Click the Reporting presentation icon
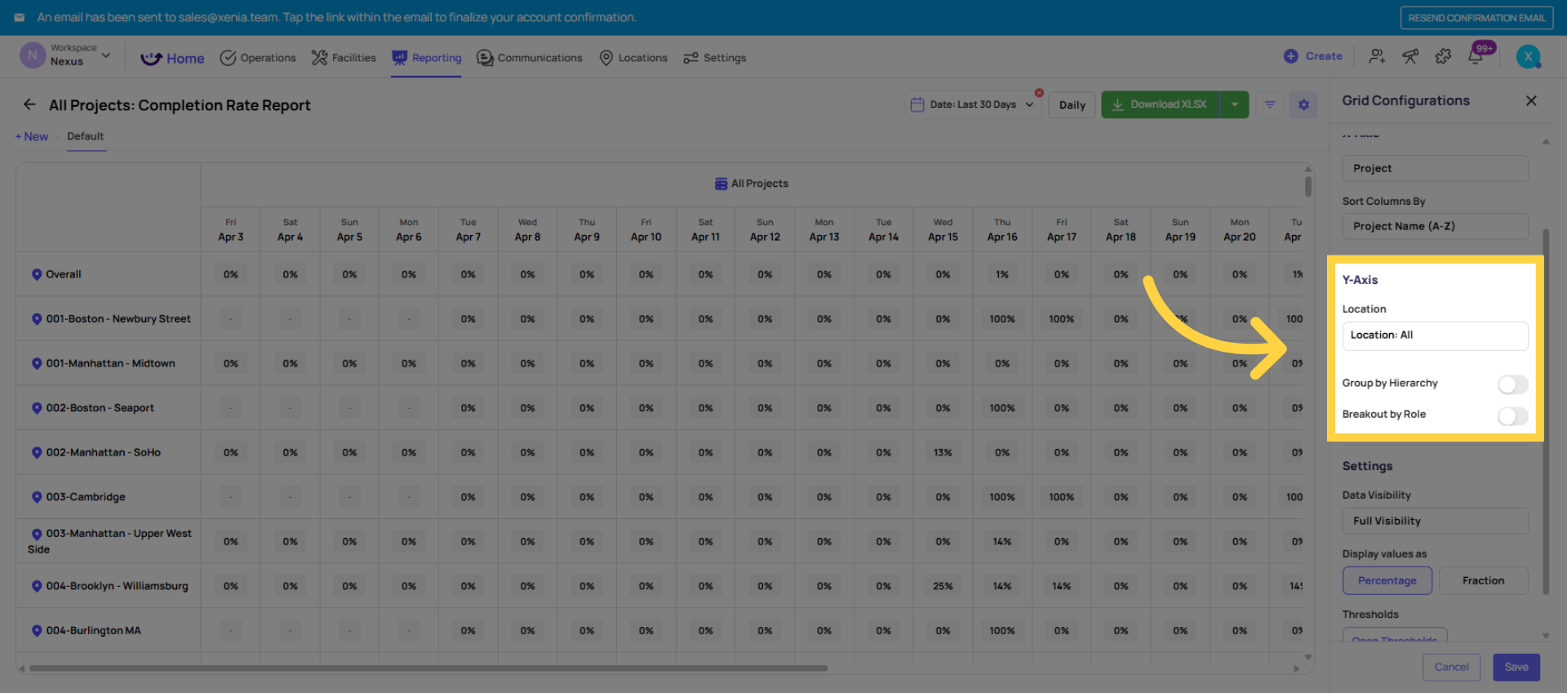Viewport: 1567px width, 693px height. [399, 58]
